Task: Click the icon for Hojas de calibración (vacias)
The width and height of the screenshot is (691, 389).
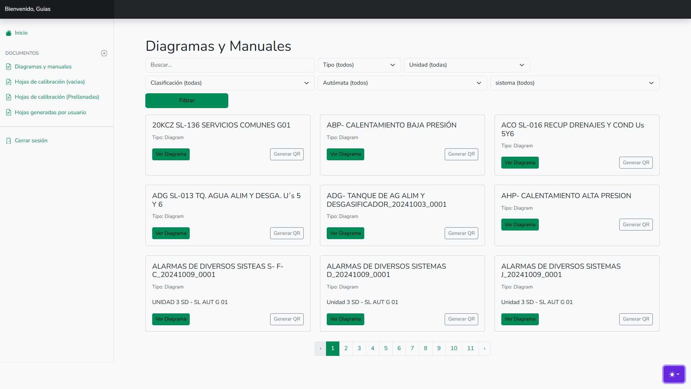Action: pos(8,82)
